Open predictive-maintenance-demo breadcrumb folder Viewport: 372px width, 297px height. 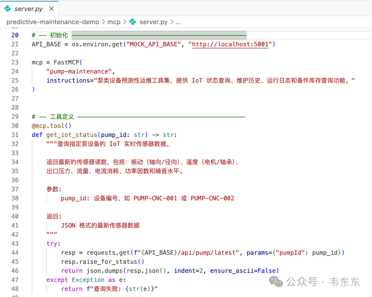(x=53, y=22)
